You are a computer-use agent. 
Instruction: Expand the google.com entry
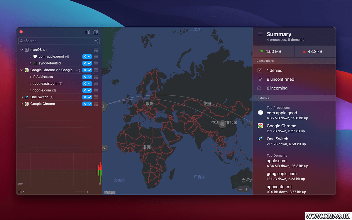pyautogui.click(x=31, y=90)
